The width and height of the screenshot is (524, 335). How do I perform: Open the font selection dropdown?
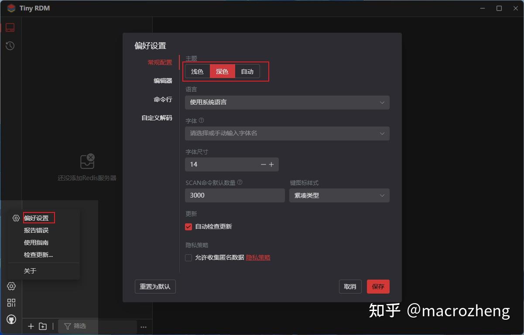click(287, 133)
